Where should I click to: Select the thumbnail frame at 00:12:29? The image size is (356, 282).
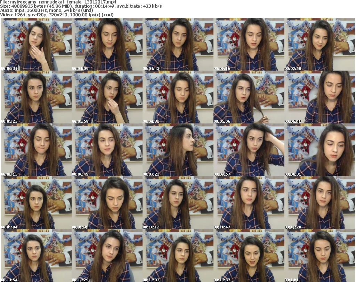tap(107, 256)
